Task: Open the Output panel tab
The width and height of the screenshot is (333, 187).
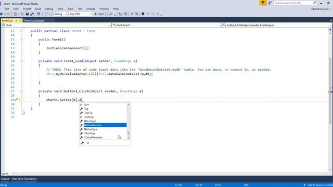Action: [5, 179]
